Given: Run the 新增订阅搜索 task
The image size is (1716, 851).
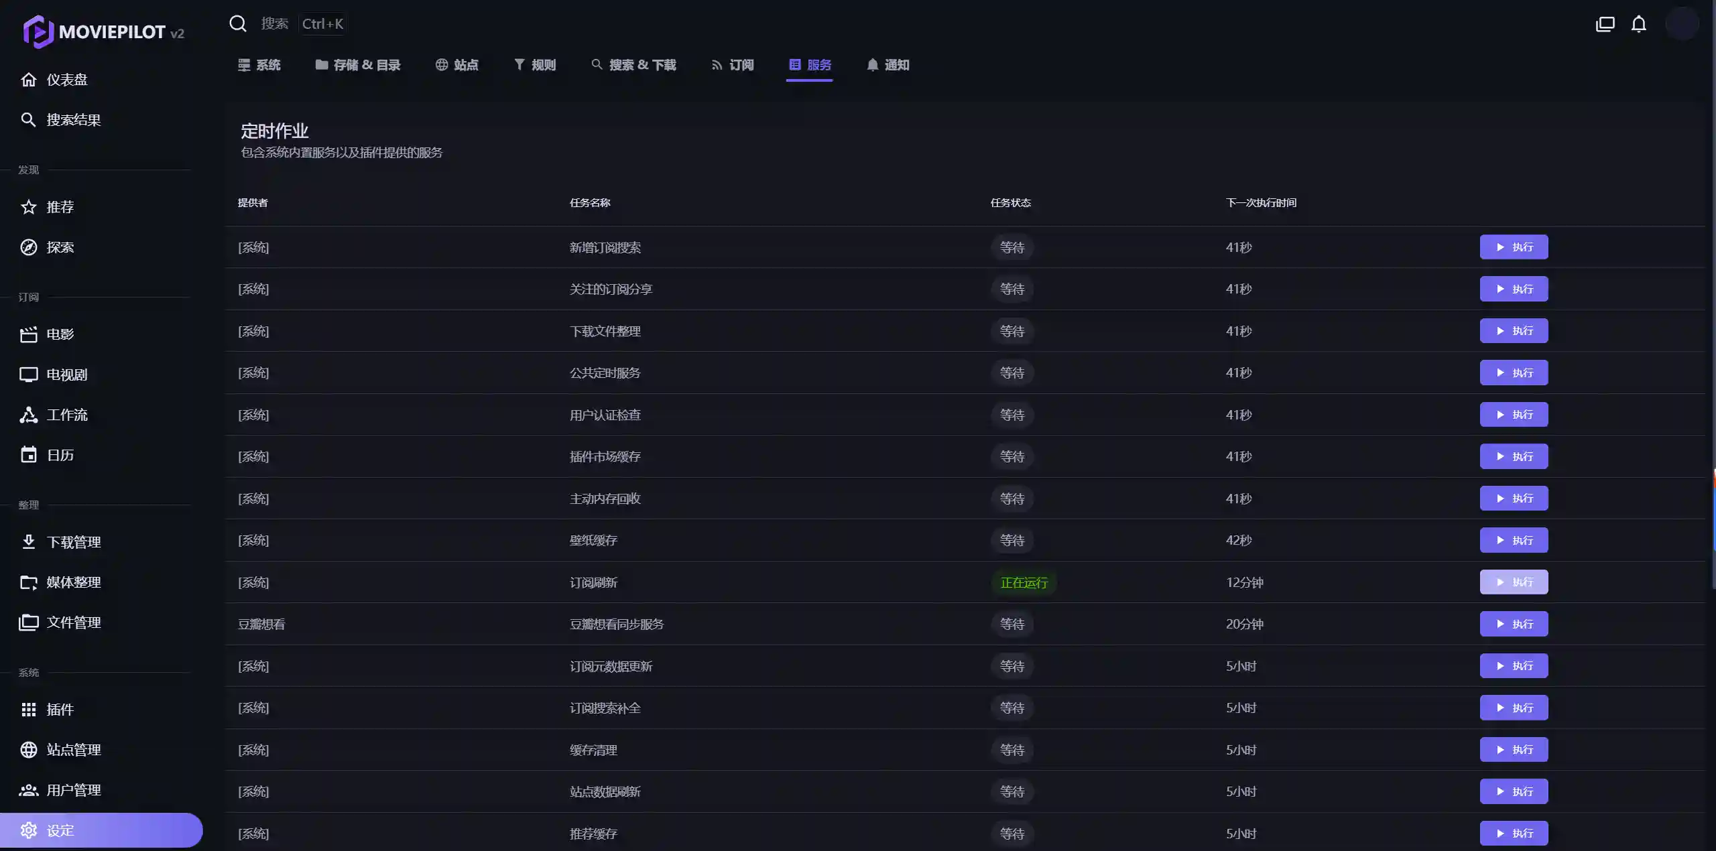Looking at the screenshot, I should pos(1514,247).
